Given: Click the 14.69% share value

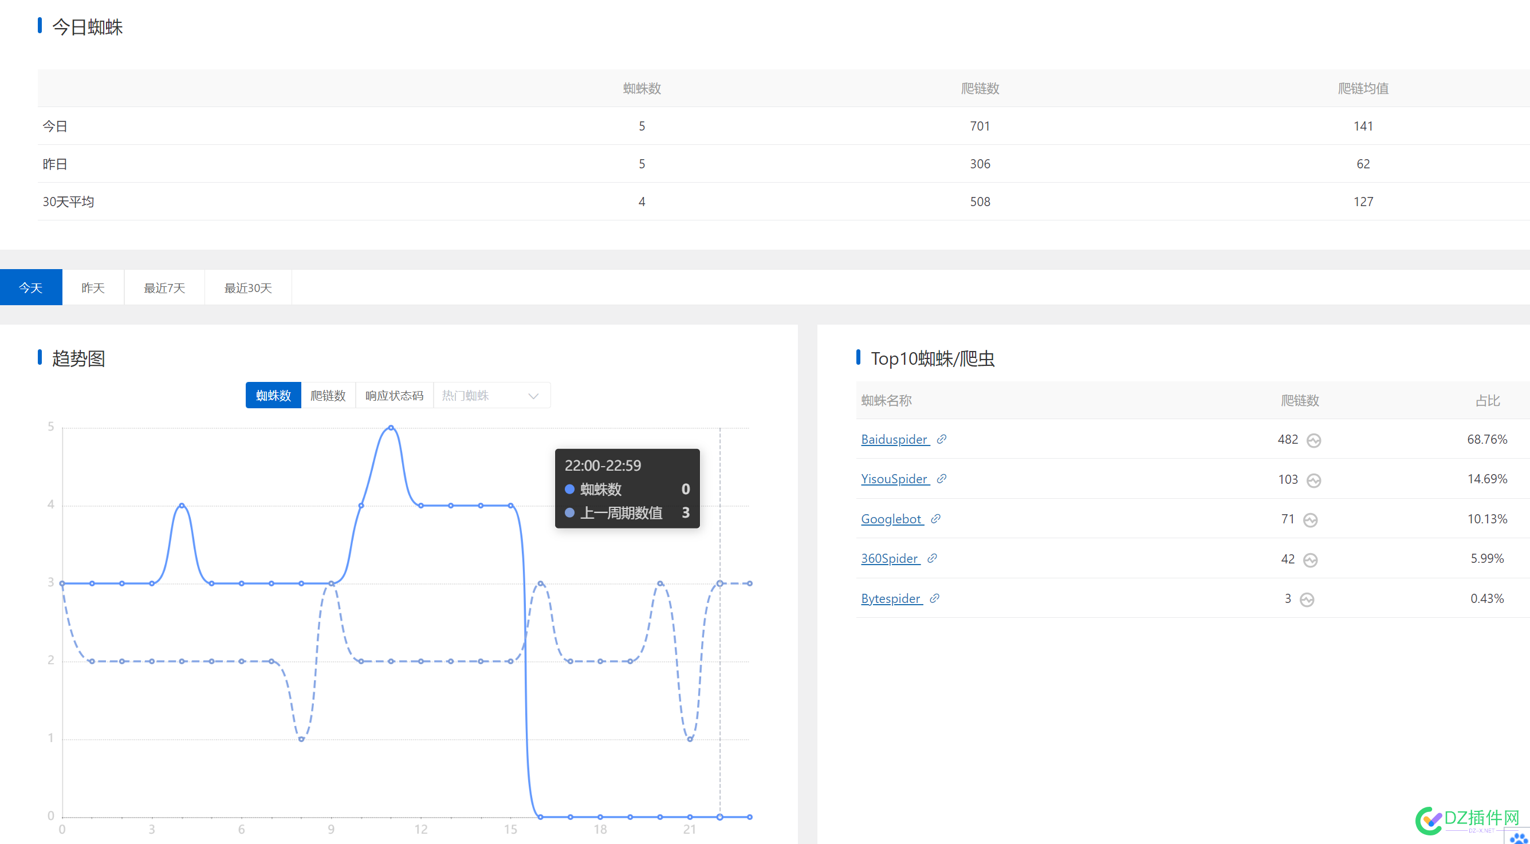Looking at the screenshot, I should [x=1487, y=479].
